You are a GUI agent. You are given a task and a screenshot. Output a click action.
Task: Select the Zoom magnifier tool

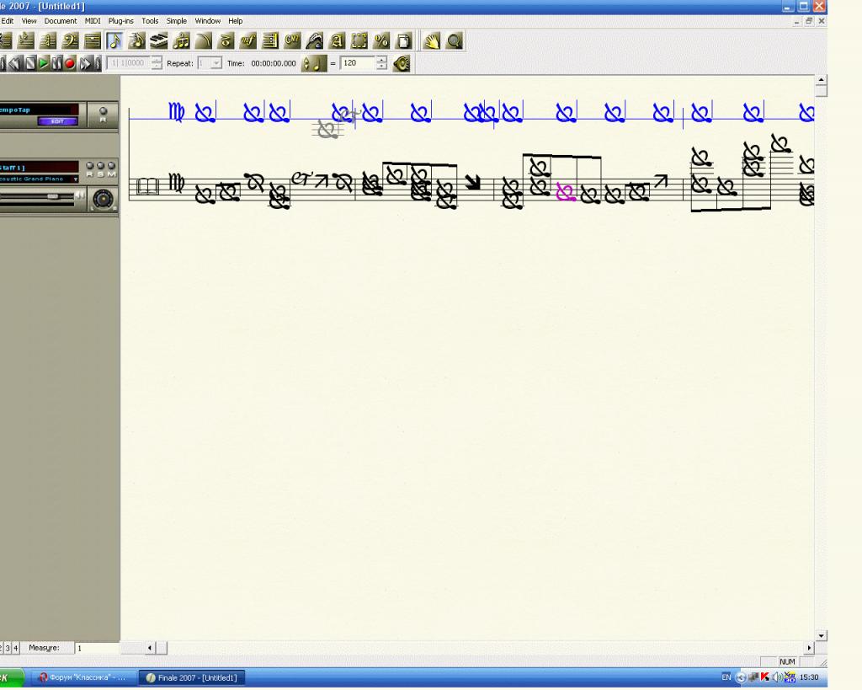point(454,40)
